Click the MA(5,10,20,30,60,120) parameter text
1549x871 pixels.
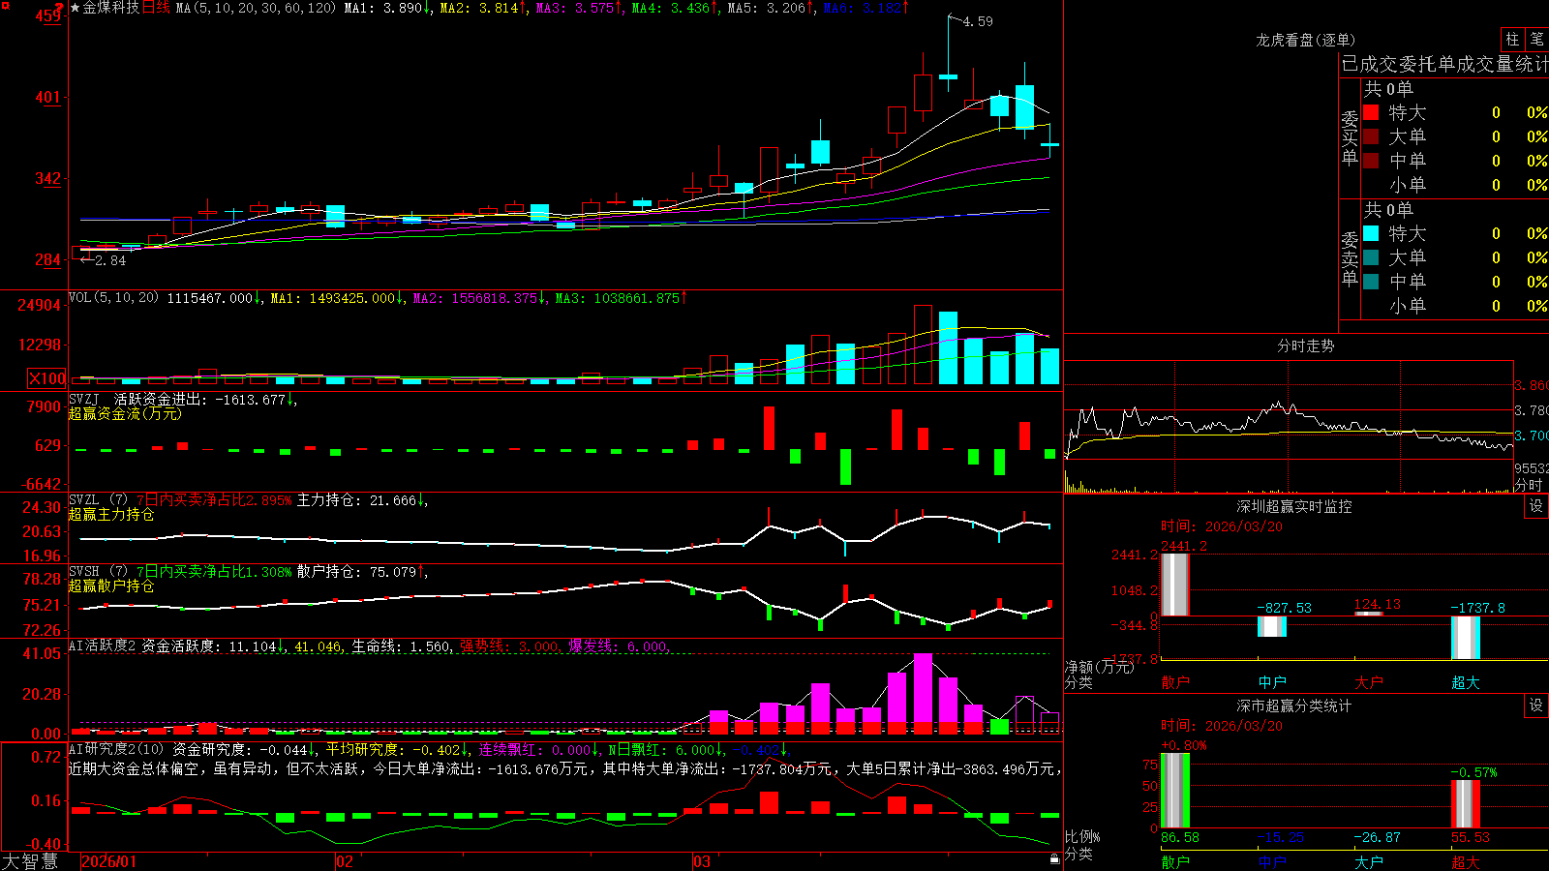tap(256, 8)
